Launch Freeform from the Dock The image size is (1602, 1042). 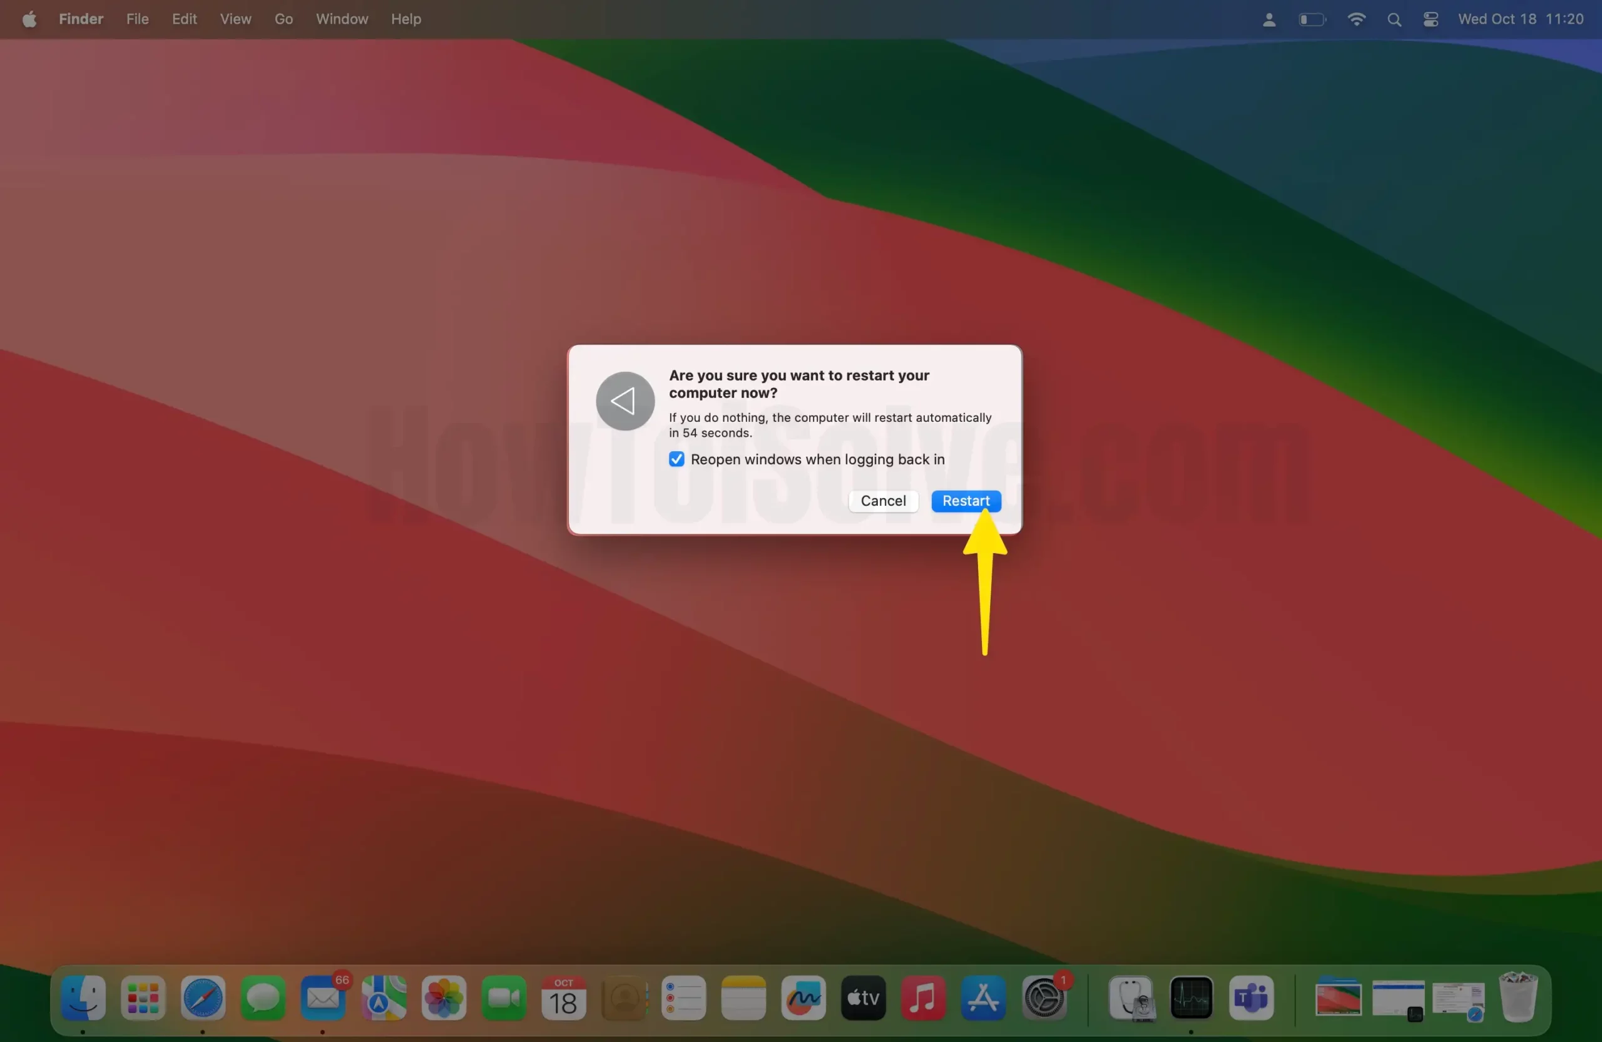coord(804,998)
